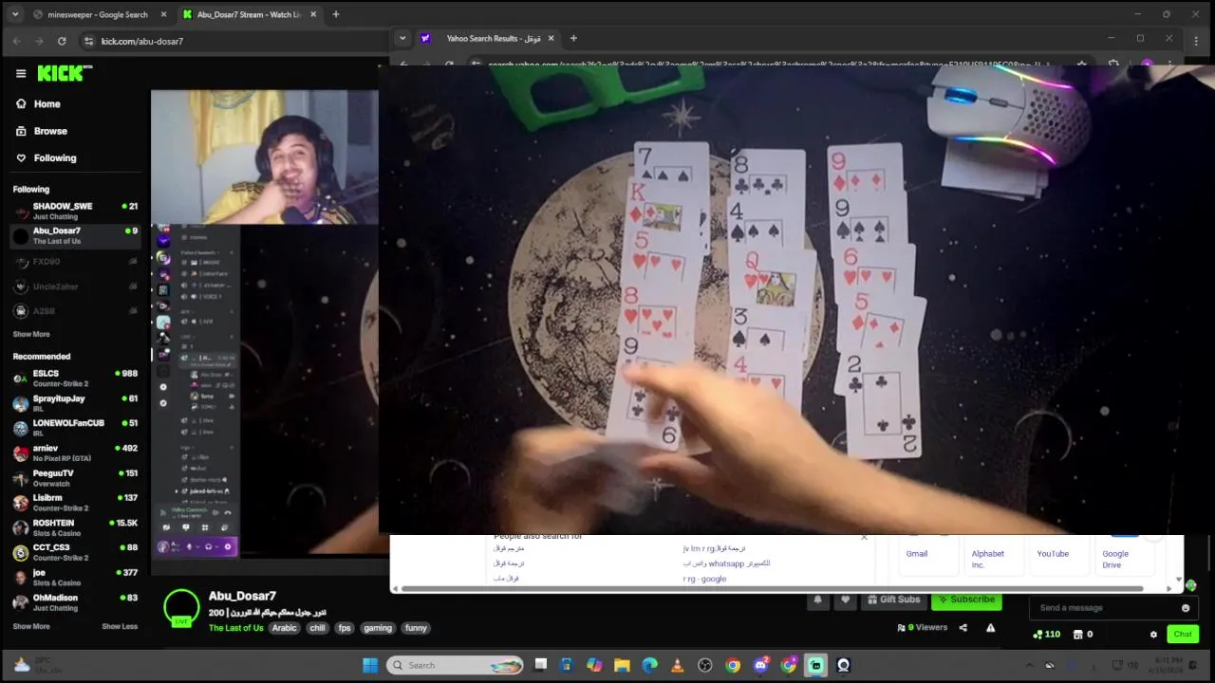Select the chill stream tag
The image size is (1215, 683).
tap(317, 628)
